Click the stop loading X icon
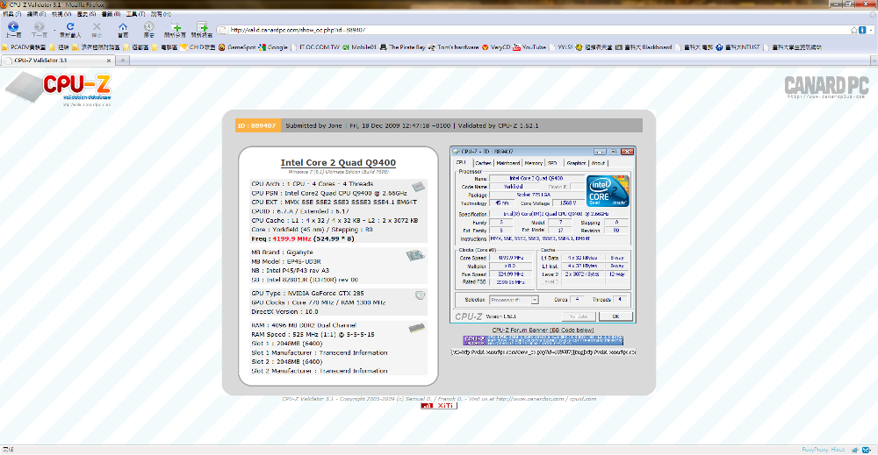 (97, 27)
